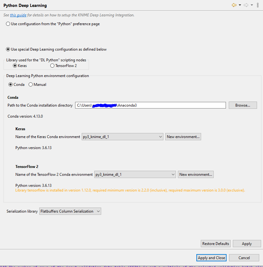Select "Use special Deep Learning configuration" option
263x267 pixels.
(8, 49)
